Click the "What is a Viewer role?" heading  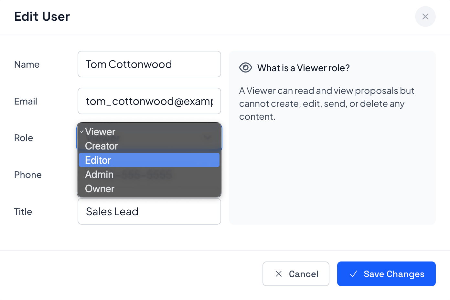(303, 68)
